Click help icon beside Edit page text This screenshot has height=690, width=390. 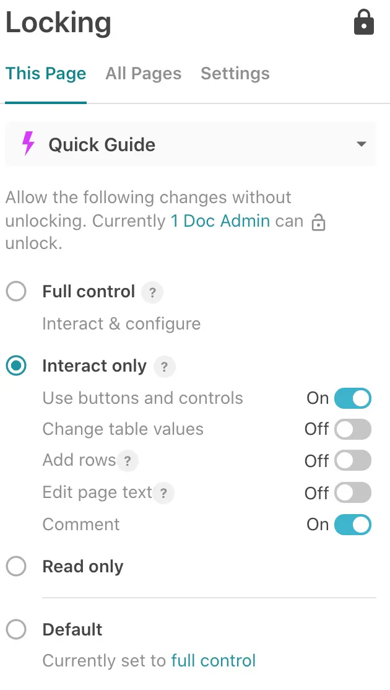tap(163, 493)
